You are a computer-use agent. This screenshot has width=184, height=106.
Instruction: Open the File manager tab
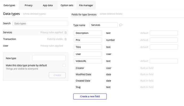86,5
